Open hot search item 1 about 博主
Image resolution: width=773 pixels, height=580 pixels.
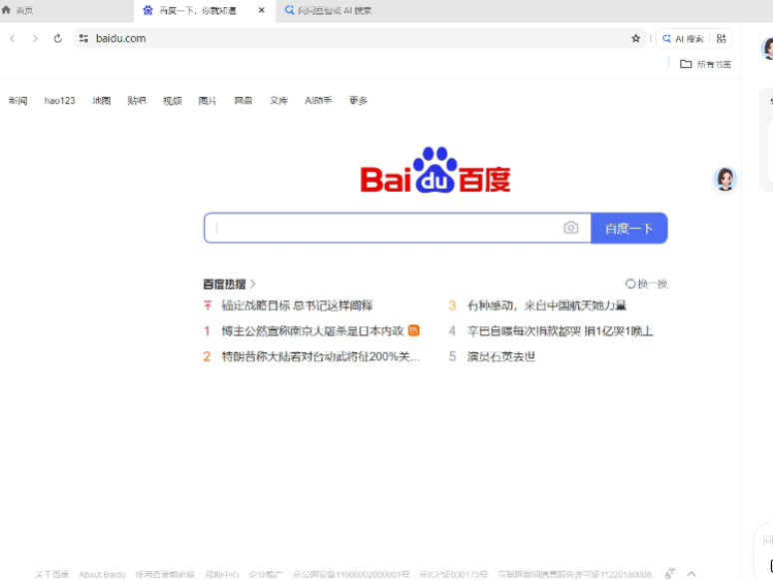[312, 331]
